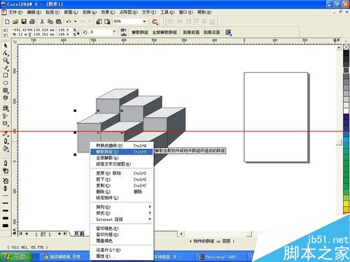Image resolution: width=350 pixels, height=262 pixels.
Task: Click the red Corel application launcher icon
Action: pos(155,22)
